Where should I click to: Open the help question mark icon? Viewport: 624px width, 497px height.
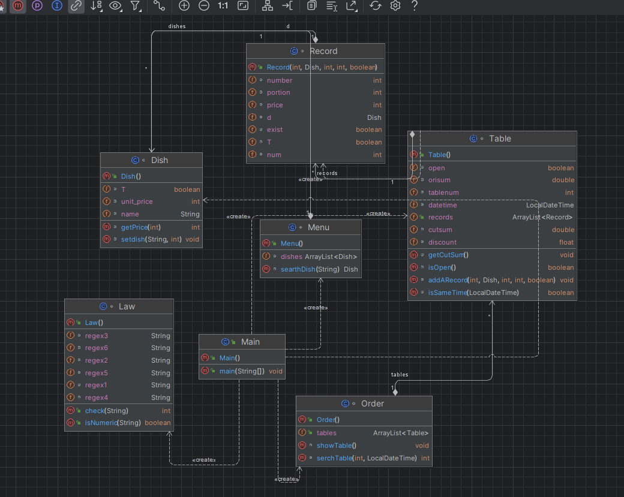click(415, 6)
